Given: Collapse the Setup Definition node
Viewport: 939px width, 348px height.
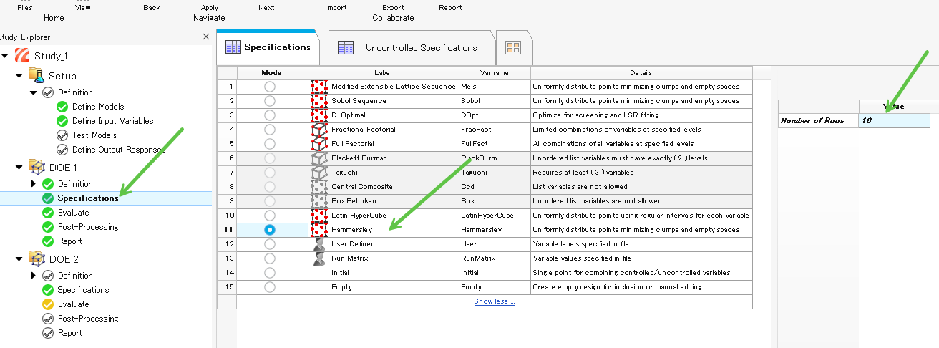Looking at the screenshot, I should (x=34, y=92).
